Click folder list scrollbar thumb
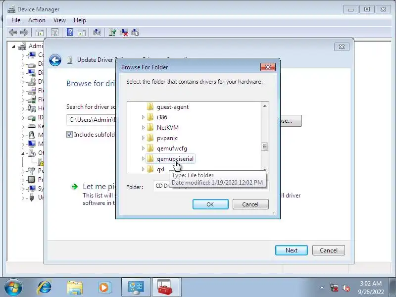This screenshot has width=396, height=297. (265, 147)
